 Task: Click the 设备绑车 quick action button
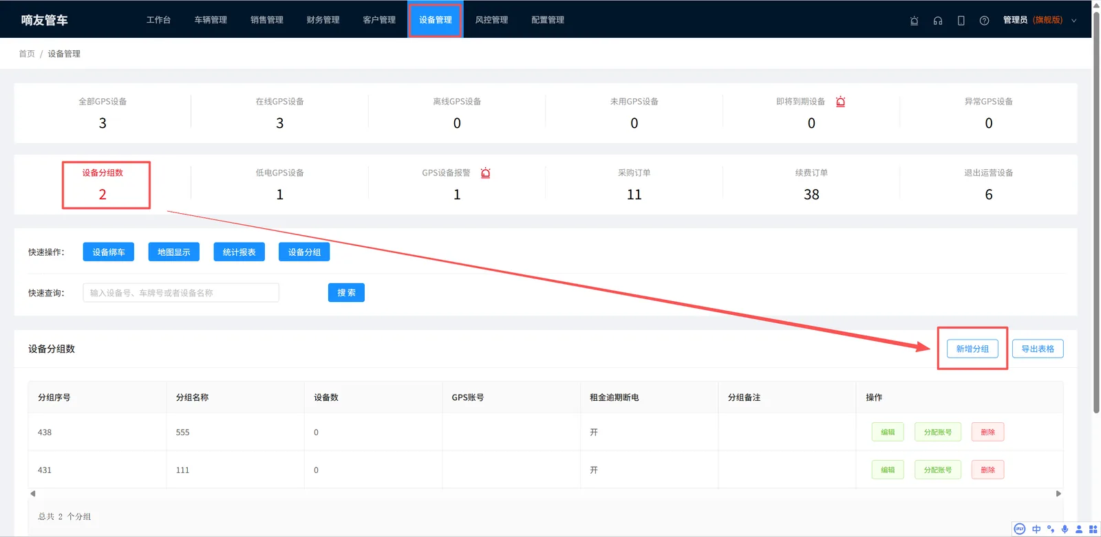[x=109, y=252]
